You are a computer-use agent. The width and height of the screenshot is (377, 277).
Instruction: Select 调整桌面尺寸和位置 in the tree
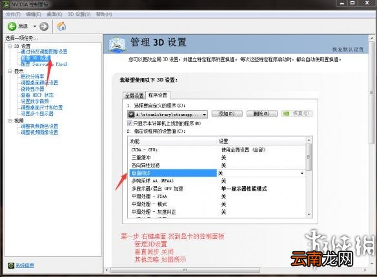coord(41,108)
